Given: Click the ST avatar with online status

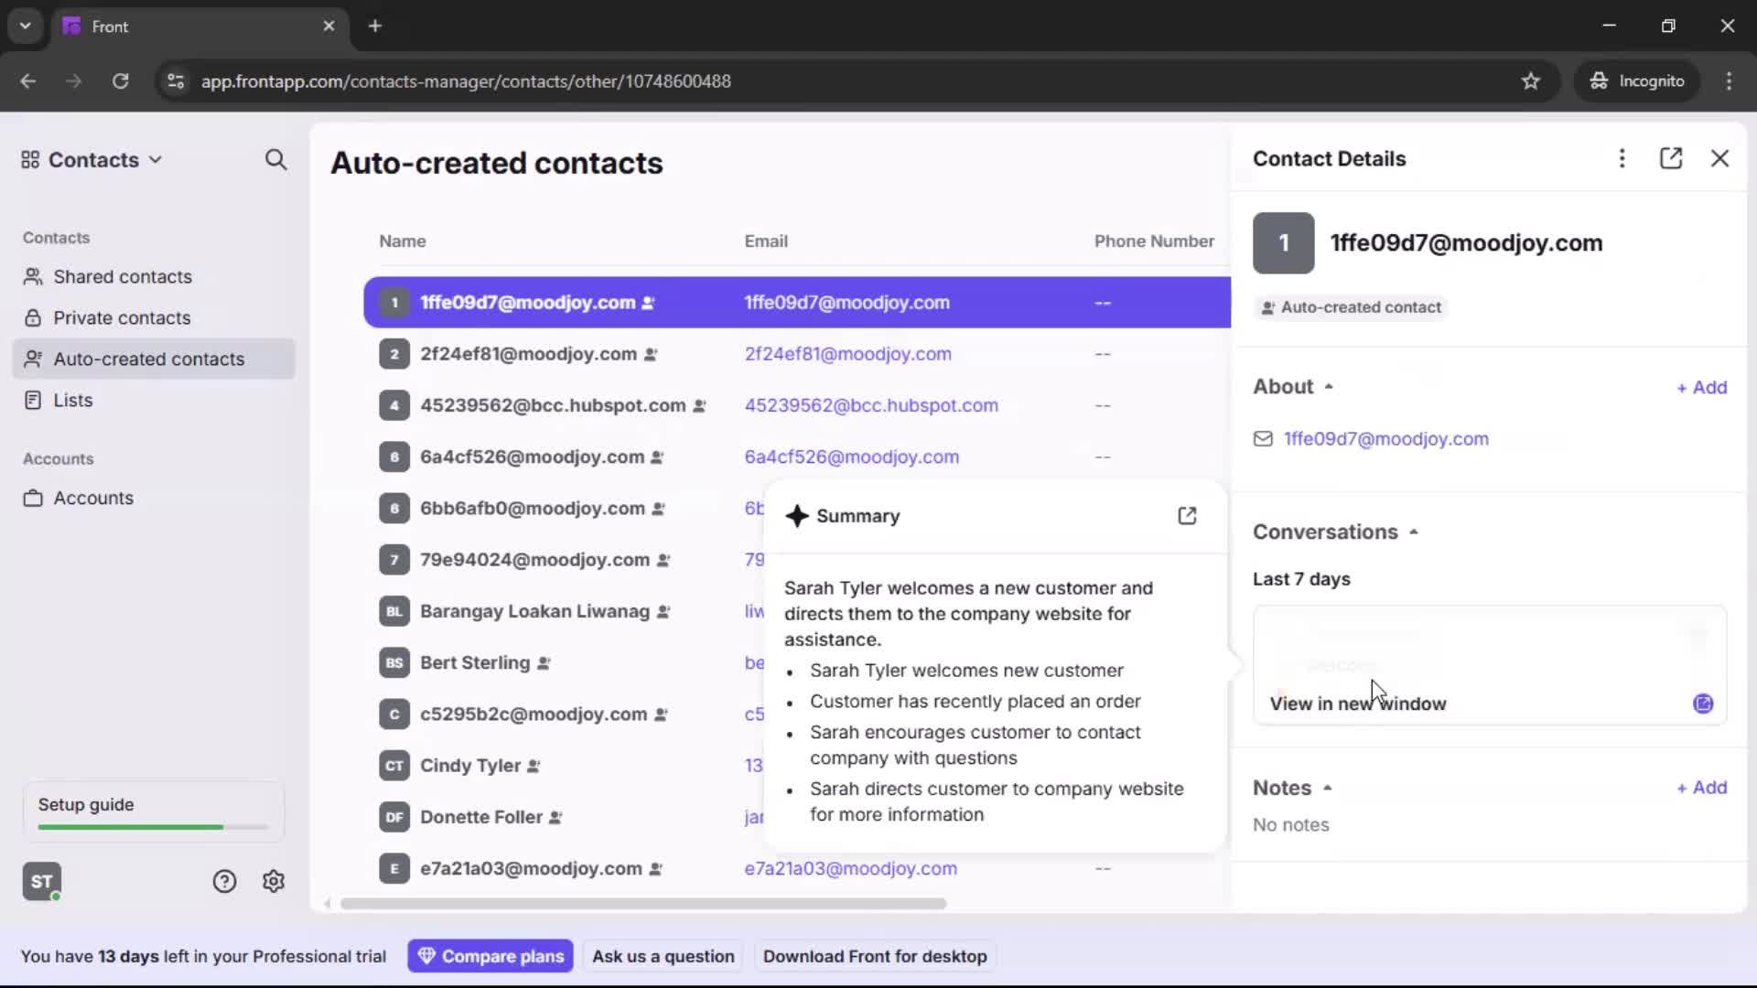Looking at the screenshot, I should click(x=41, y=881).
